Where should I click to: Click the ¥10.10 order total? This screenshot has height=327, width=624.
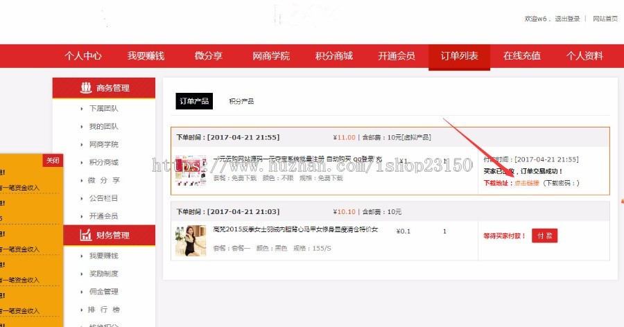click(x=344, y=211)
